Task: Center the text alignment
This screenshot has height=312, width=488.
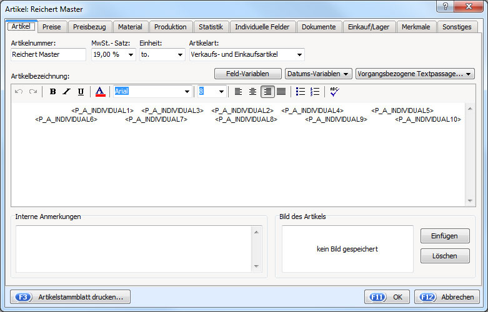Action: click(252, 91)
